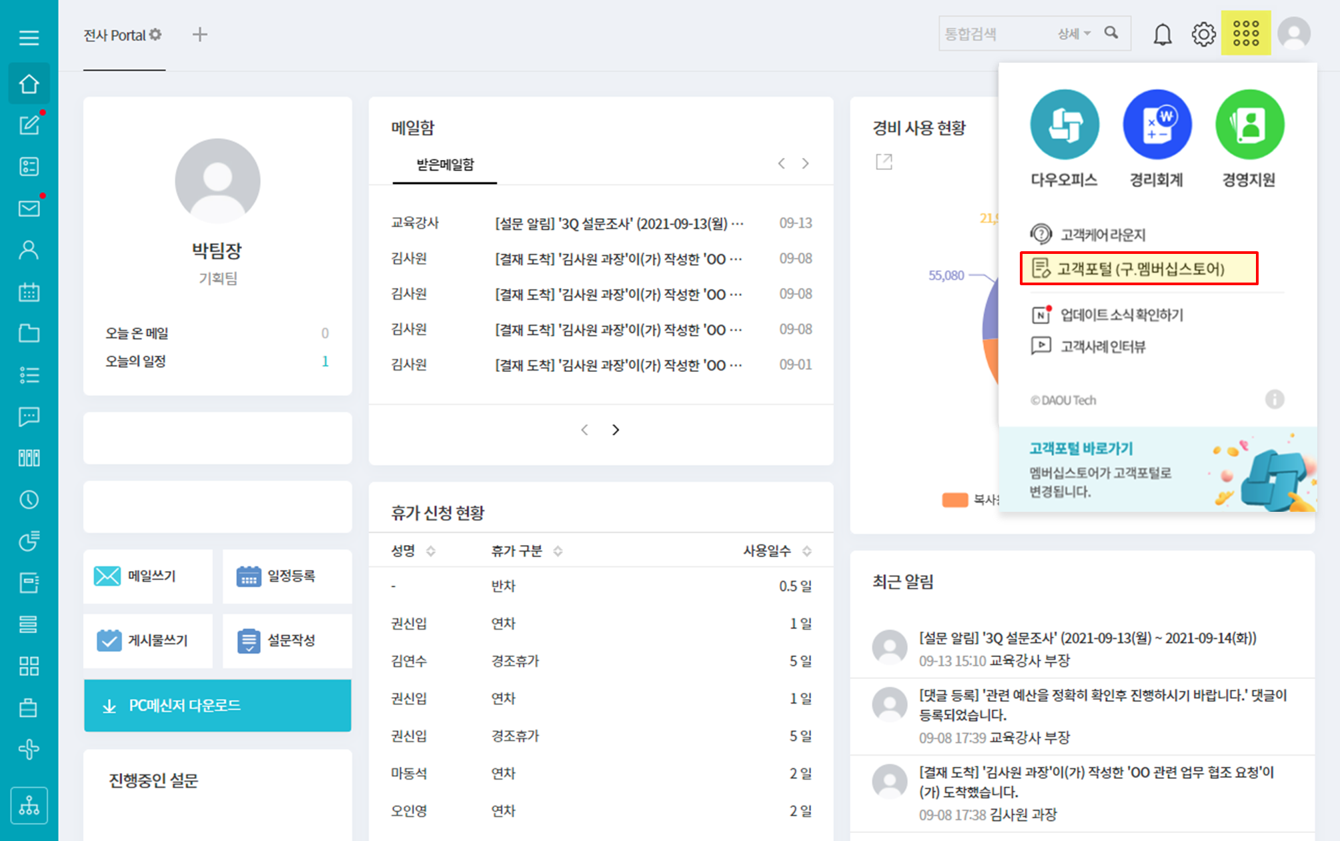This screenshot has width=1340, height=841.
Task: Open the hamburger menu in sidebar
Action: point(29,37)
